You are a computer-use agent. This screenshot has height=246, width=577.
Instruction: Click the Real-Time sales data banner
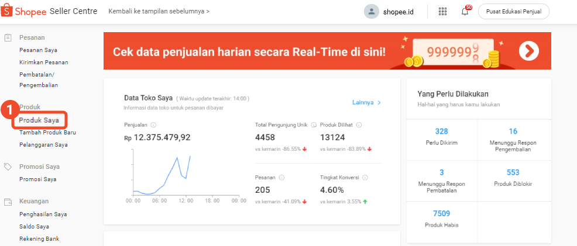(x=327, y=51)
